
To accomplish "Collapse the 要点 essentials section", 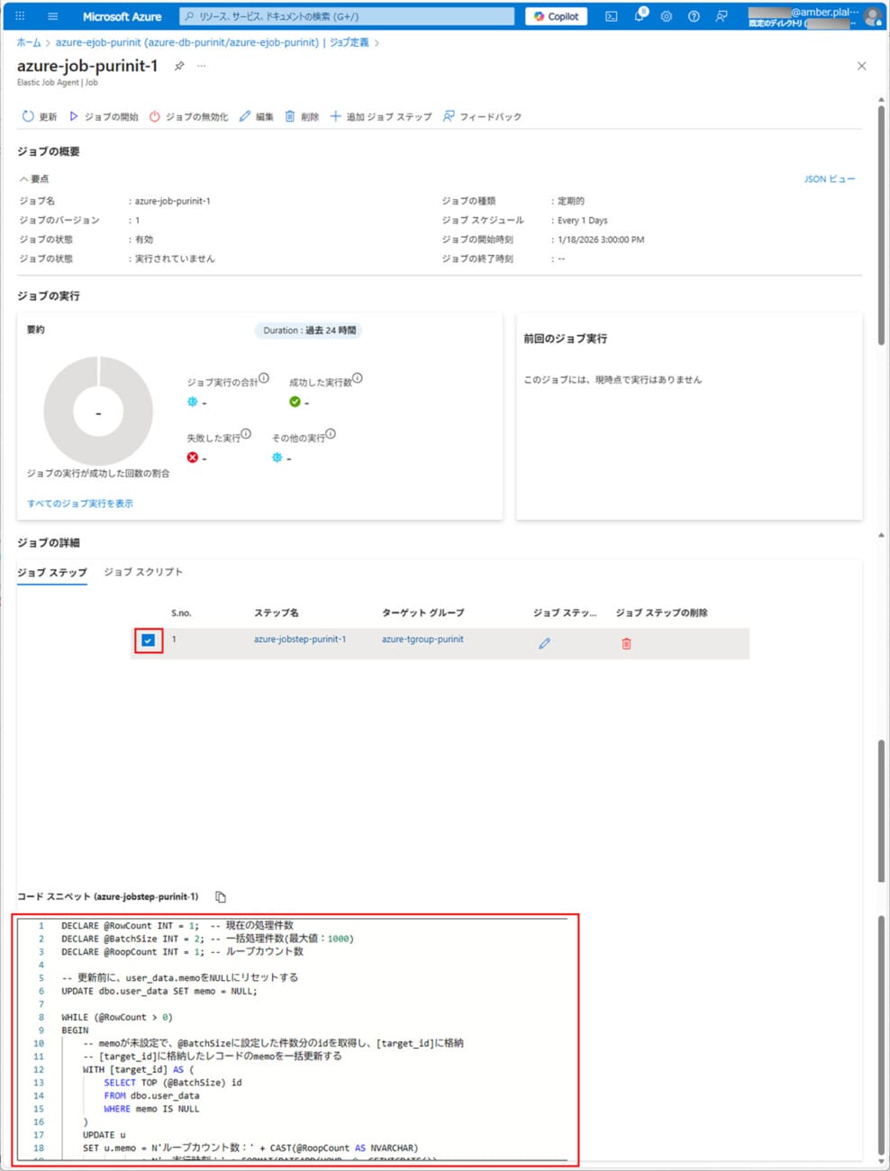I will coord(34,179).
